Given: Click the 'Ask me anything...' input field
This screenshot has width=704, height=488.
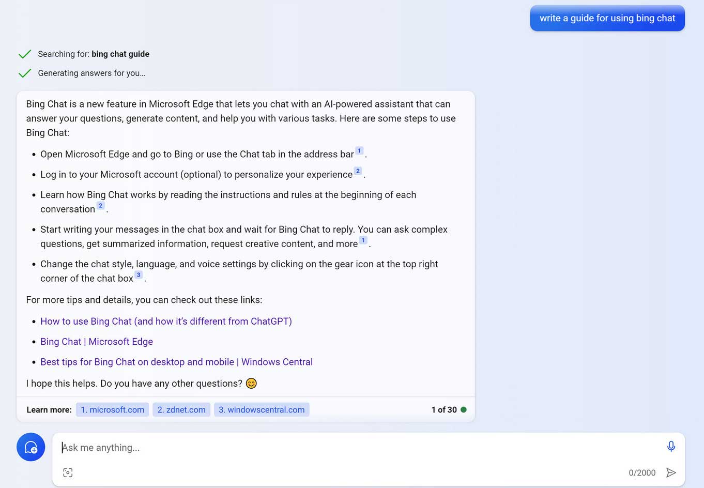Looking at the screenshot, I should (357, 448).
